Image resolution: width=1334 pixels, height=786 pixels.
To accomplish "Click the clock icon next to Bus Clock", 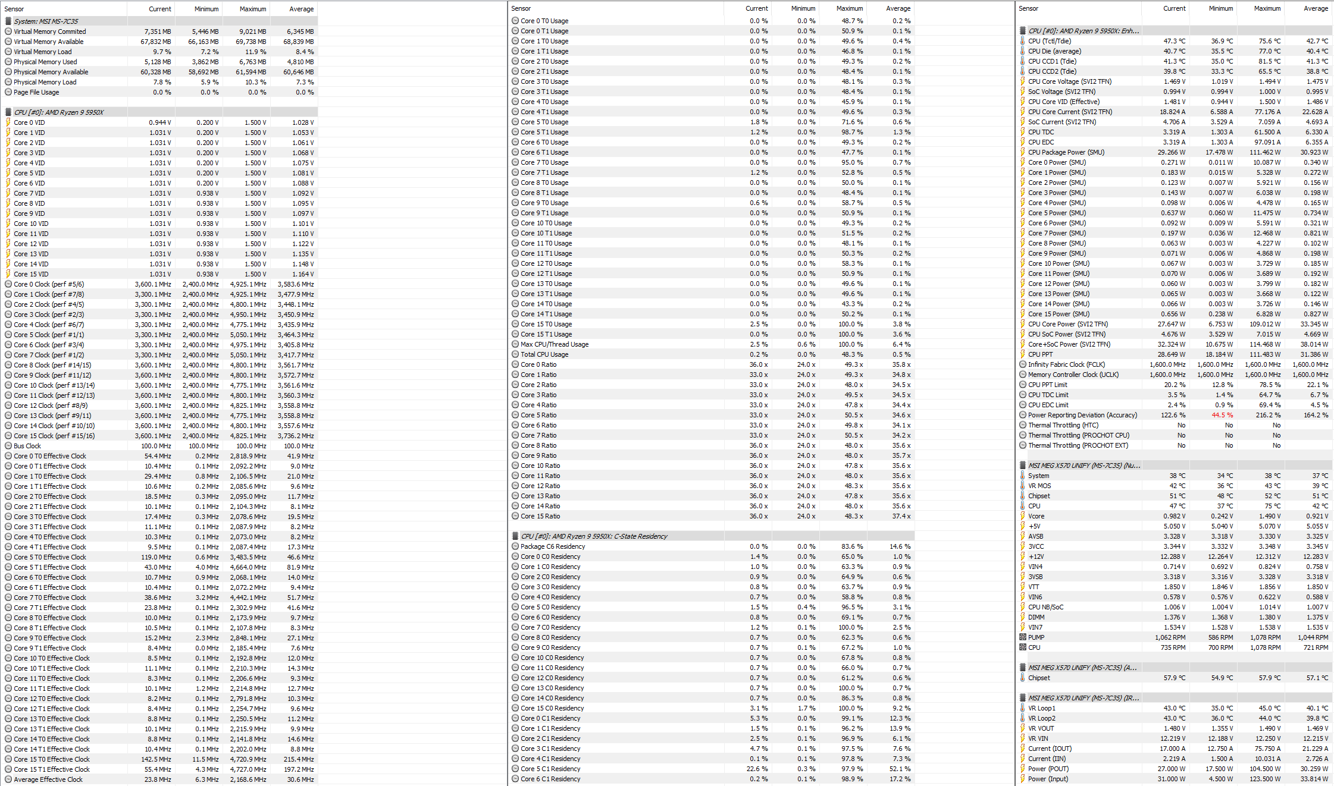I will pos(8,445).
